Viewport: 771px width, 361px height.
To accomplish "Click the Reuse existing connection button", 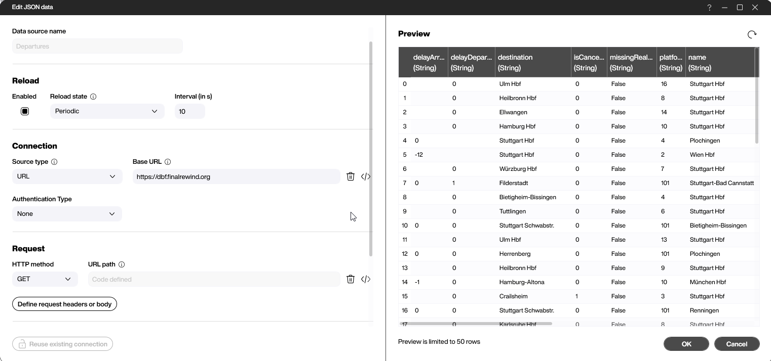I will click(x=62, y=344).
